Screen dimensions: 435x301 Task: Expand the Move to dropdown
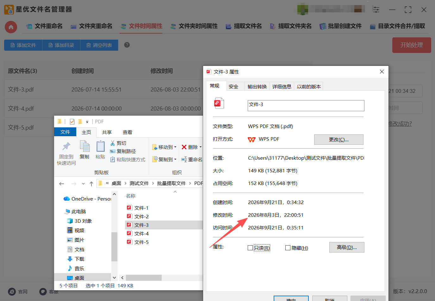point(175,147)
